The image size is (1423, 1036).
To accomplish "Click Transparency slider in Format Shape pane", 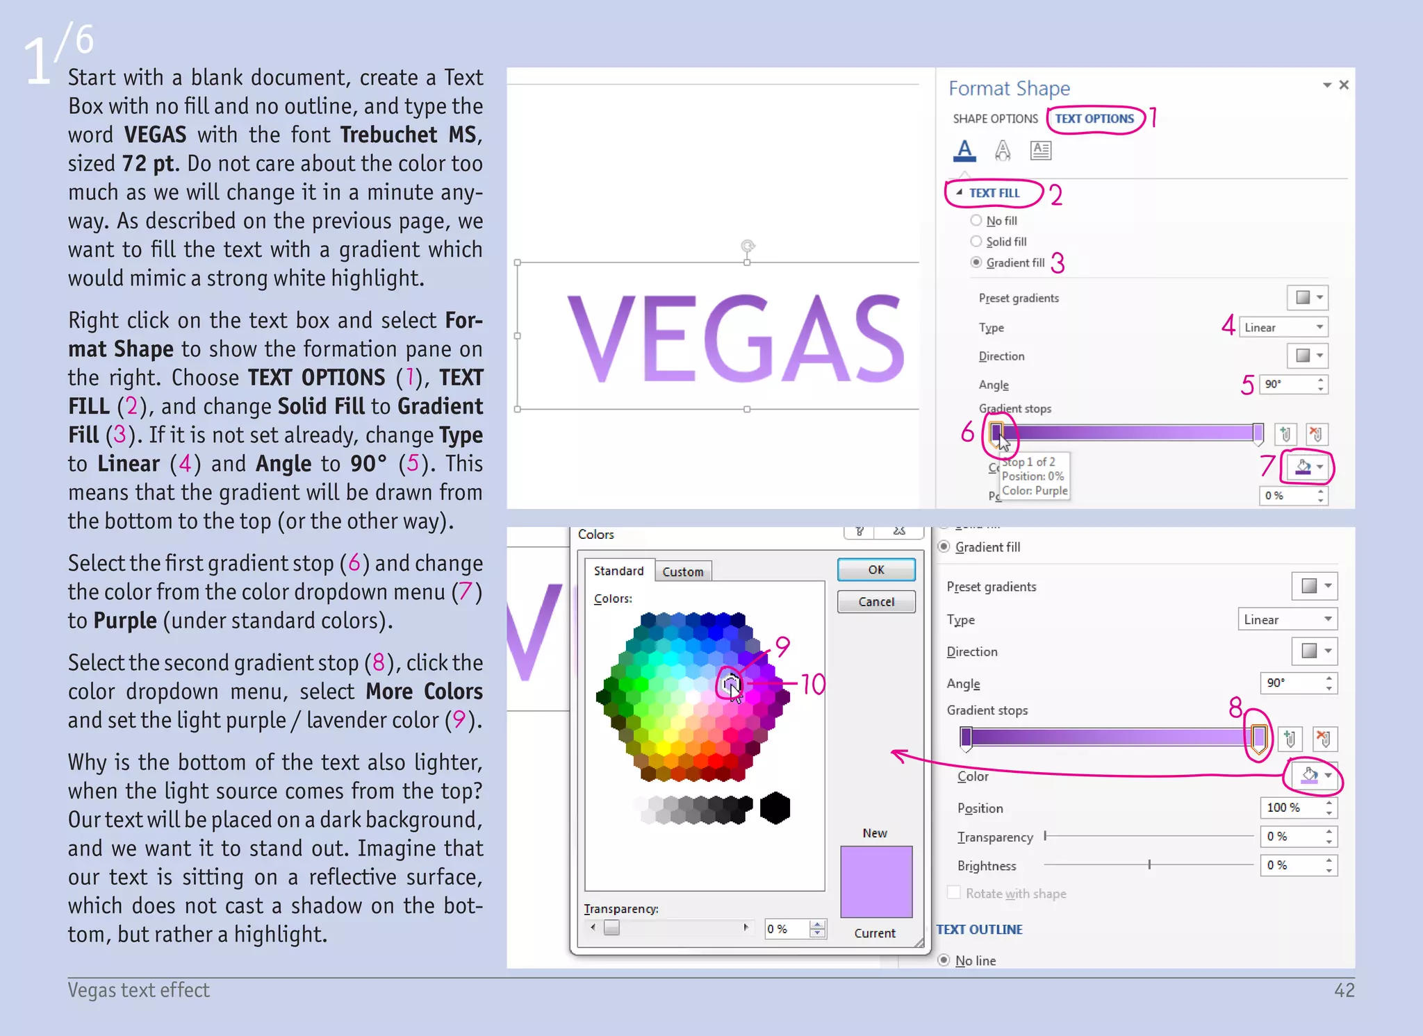I will tap(1148, 836).
